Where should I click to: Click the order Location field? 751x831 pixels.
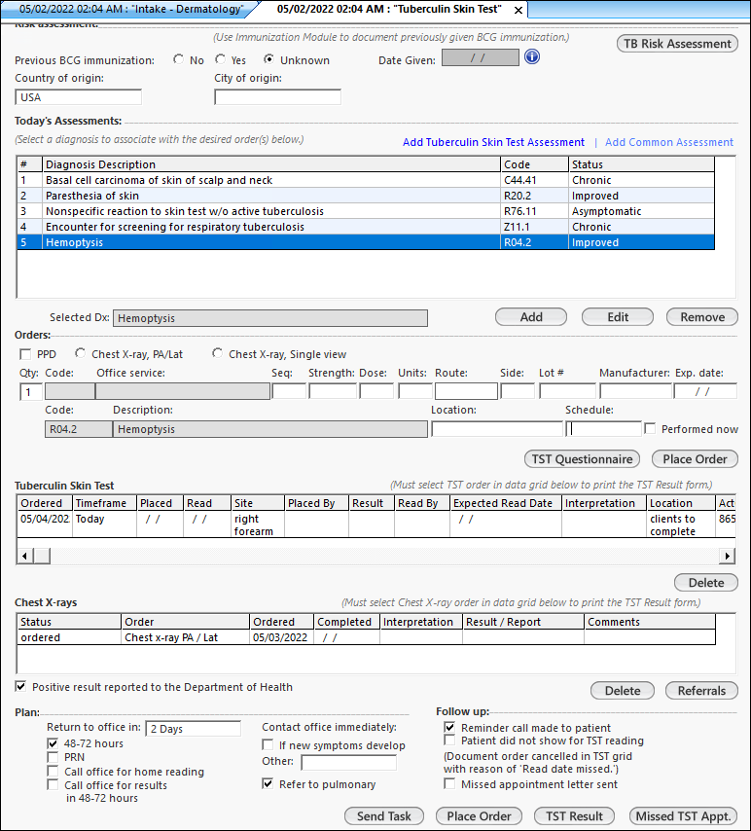[497, 429]
